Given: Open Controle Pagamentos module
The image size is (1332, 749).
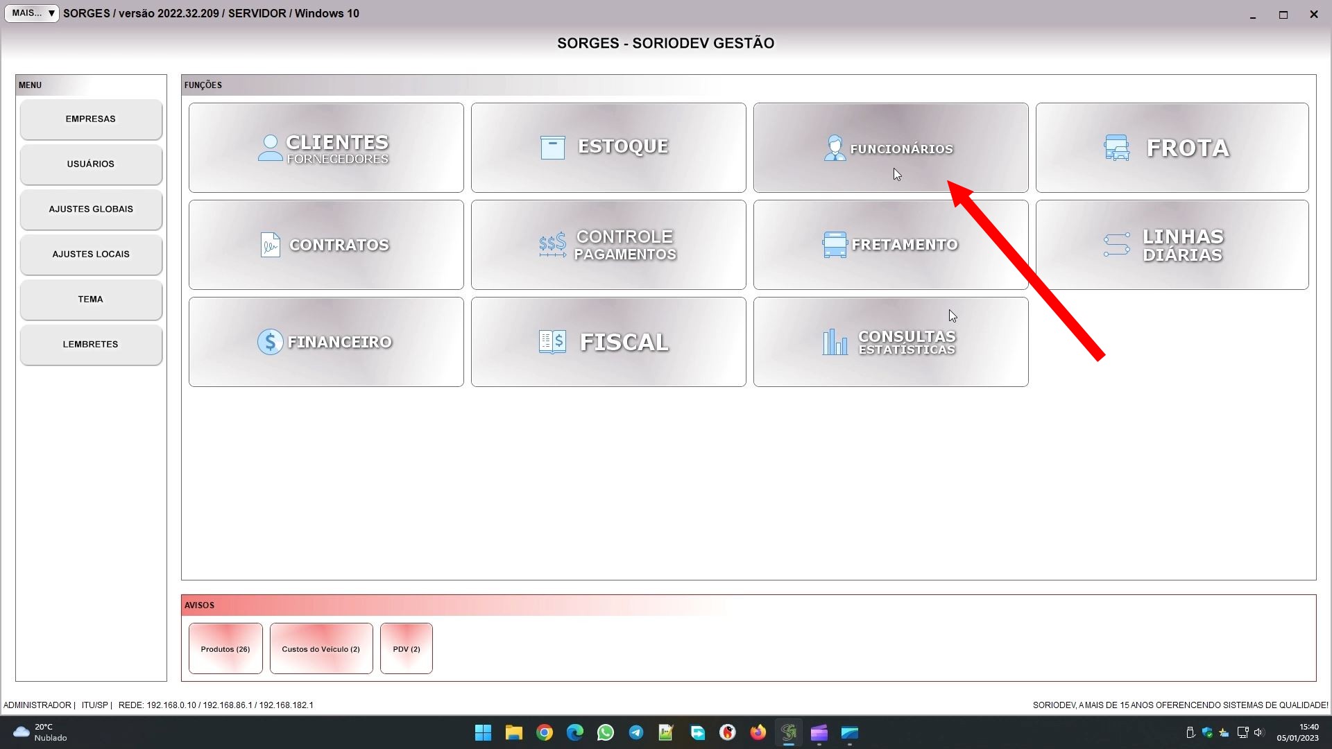Looking at the screenshot, I should [x=608, y=245].
